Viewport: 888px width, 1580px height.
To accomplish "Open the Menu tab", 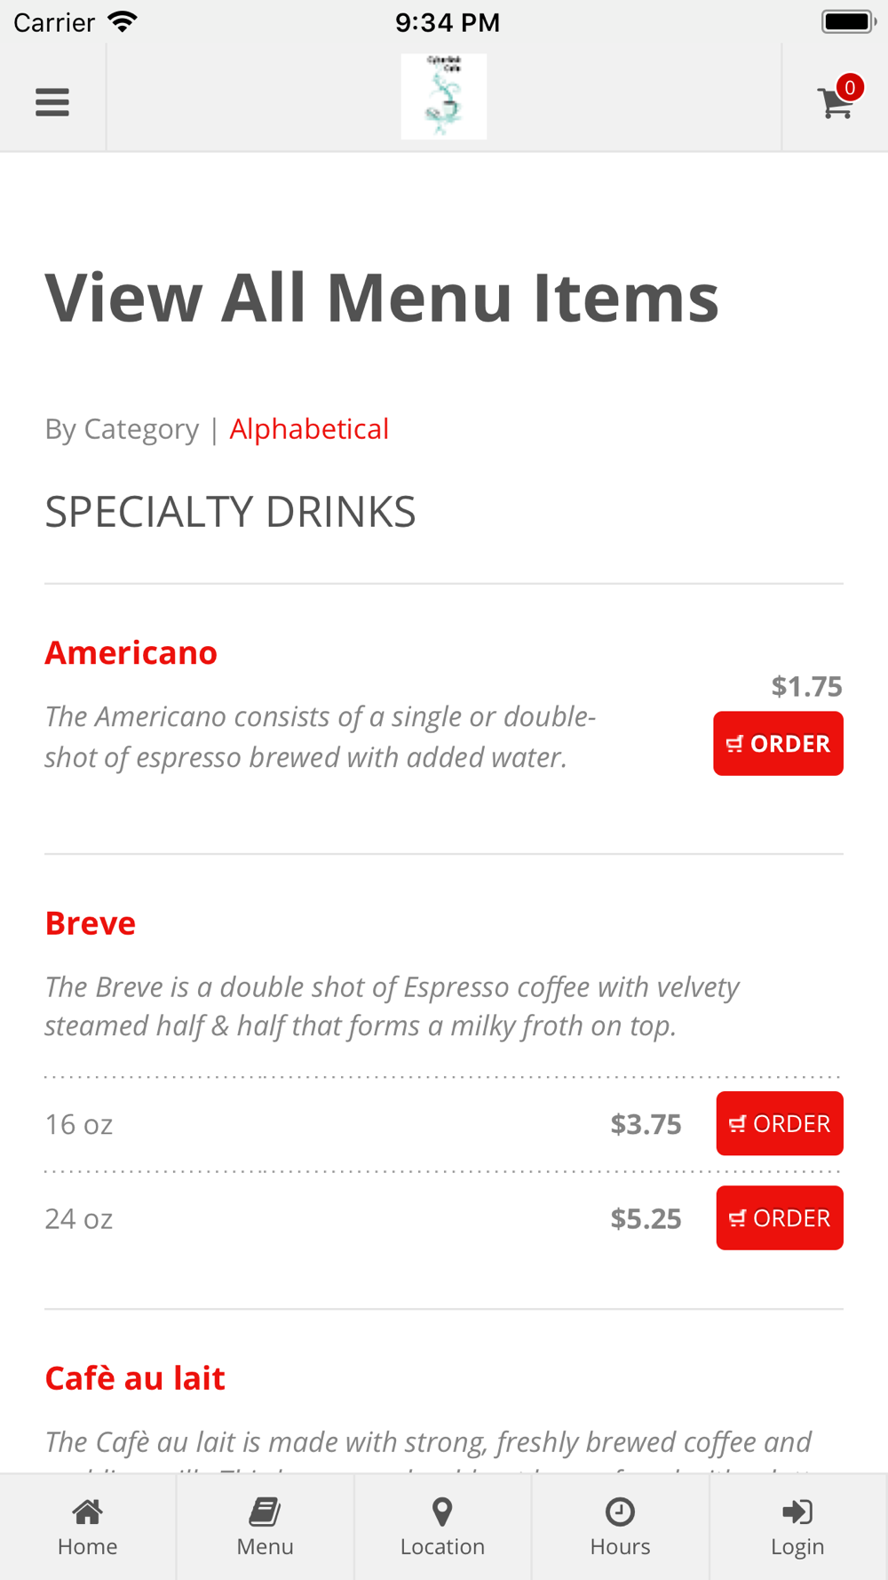I will pos(265,1527).
